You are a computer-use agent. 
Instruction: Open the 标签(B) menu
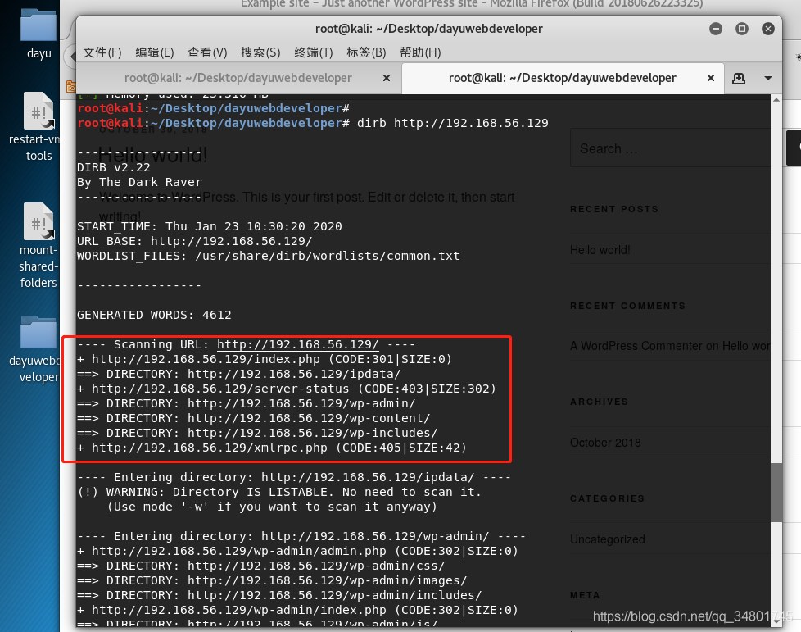(x=366, y=52)
